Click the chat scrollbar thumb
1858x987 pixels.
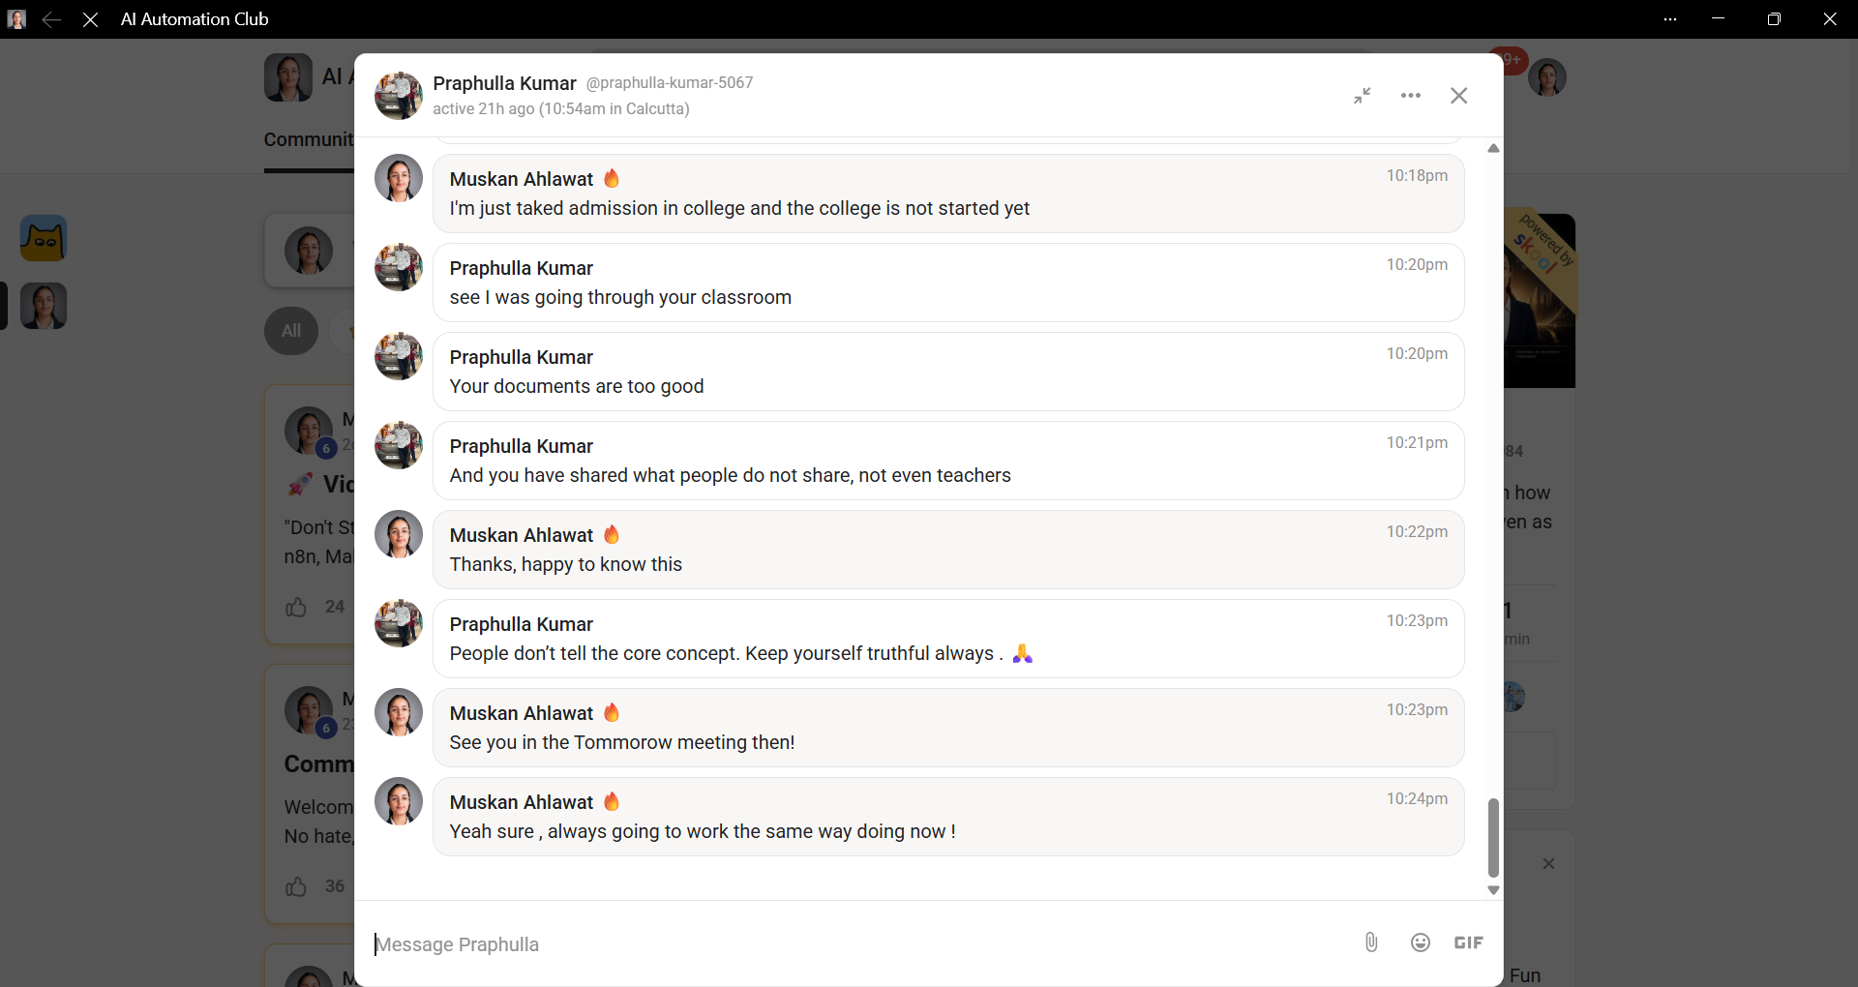tap(1493, 838)
